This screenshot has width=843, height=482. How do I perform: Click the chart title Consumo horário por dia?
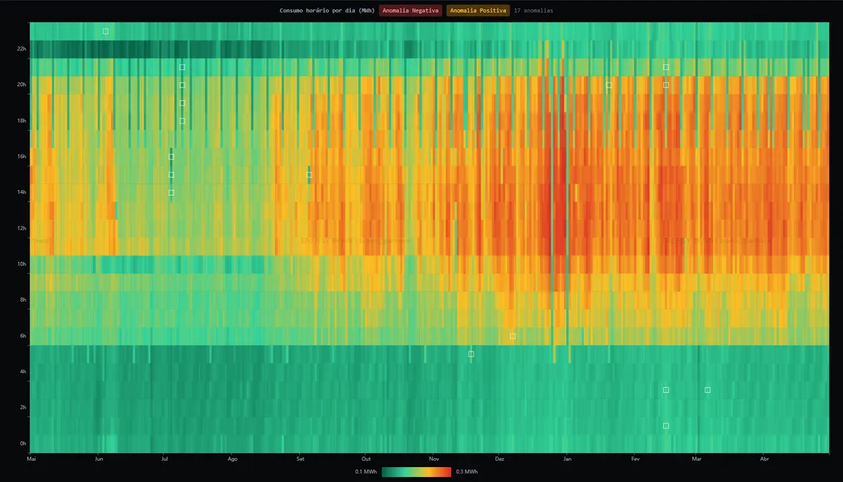[x=327, y=11]
